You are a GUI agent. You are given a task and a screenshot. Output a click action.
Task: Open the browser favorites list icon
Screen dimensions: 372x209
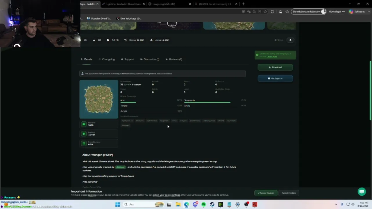tap(287, 12)
